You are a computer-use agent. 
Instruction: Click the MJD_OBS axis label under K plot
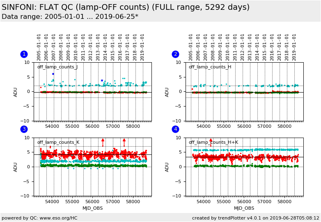pyautogui.click(x=93, y=208)
